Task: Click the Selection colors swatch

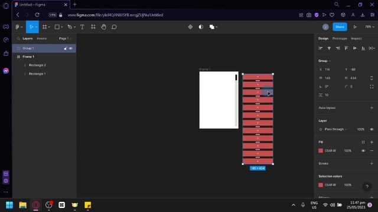Action: pos(321,185)
